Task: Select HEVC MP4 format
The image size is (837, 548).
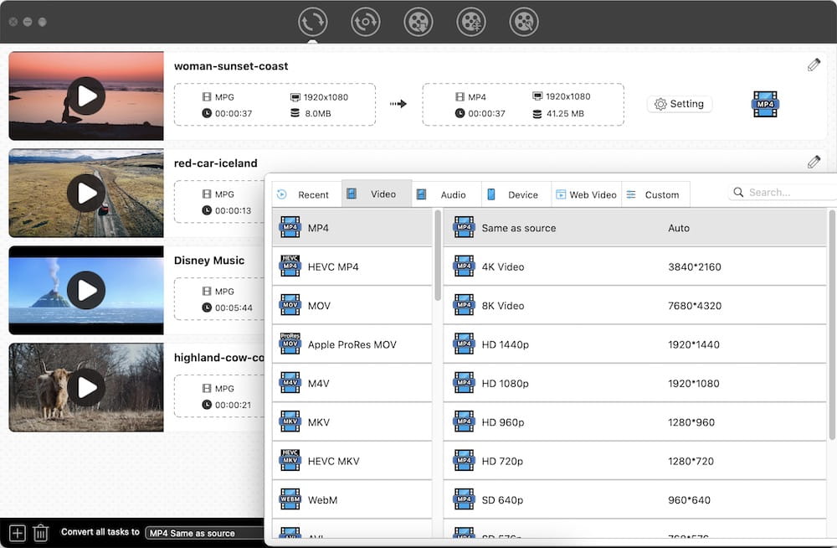Action: point(352,266)
